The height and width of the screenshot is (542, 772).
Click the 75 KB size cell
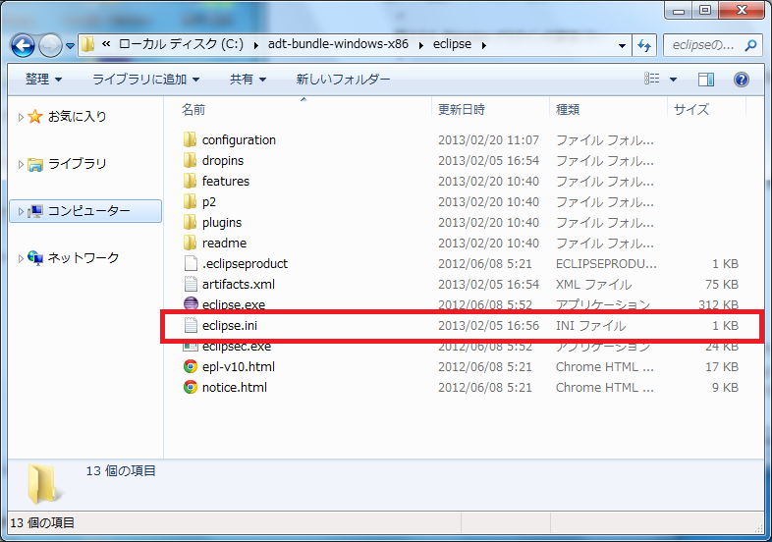point(721,285)
